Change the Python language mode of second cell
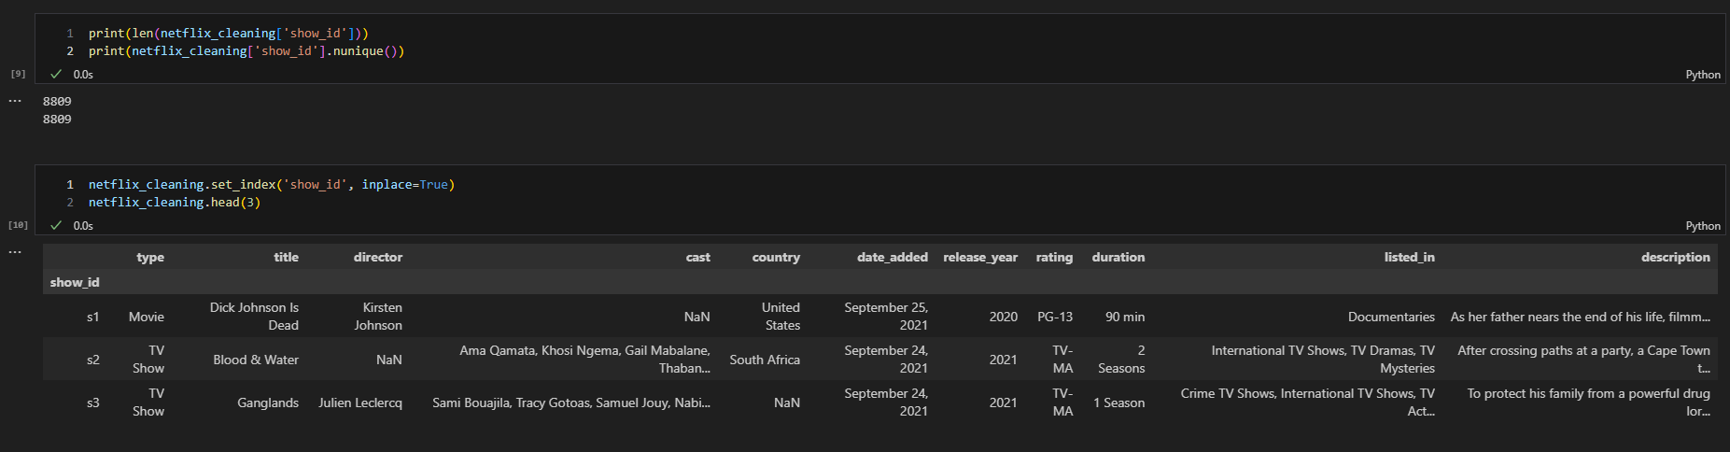The width and height of the screenshot is (1730, 452). coord(1702,226)
